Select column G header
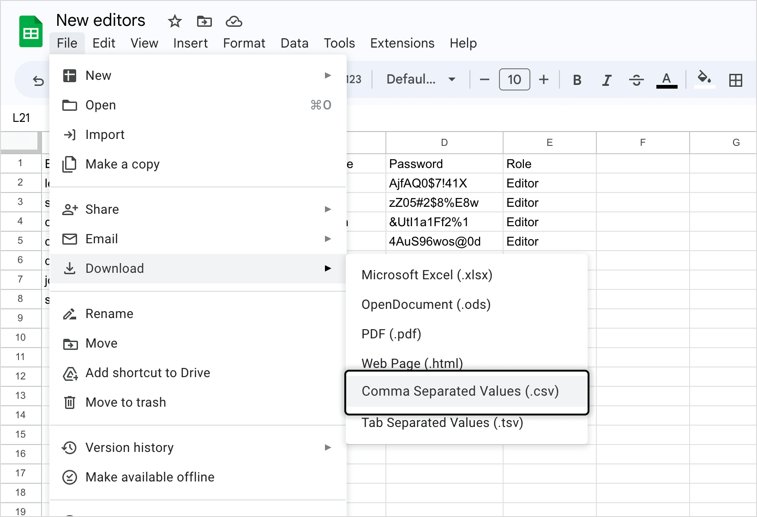757x517 pixels. (723, 143)
